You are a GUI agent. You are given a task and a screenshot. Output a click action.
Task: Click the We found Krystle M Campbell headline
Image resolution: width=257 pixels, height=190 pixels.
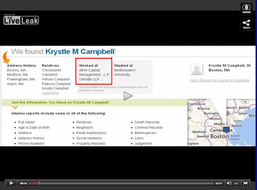point(63,52)
